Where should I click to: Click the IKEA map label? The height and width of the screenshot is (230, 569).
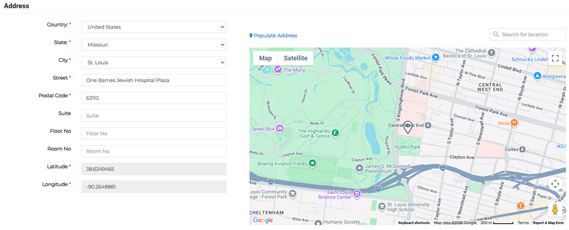click(562, 146)
